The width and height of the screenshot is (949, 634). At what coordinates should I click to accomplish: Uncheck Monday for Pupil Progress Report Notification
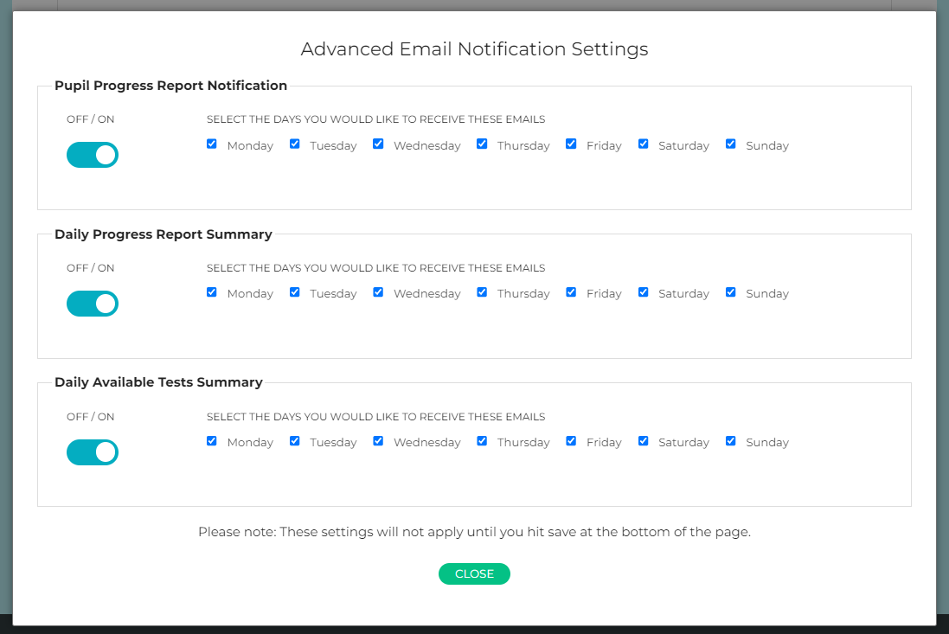212,144
